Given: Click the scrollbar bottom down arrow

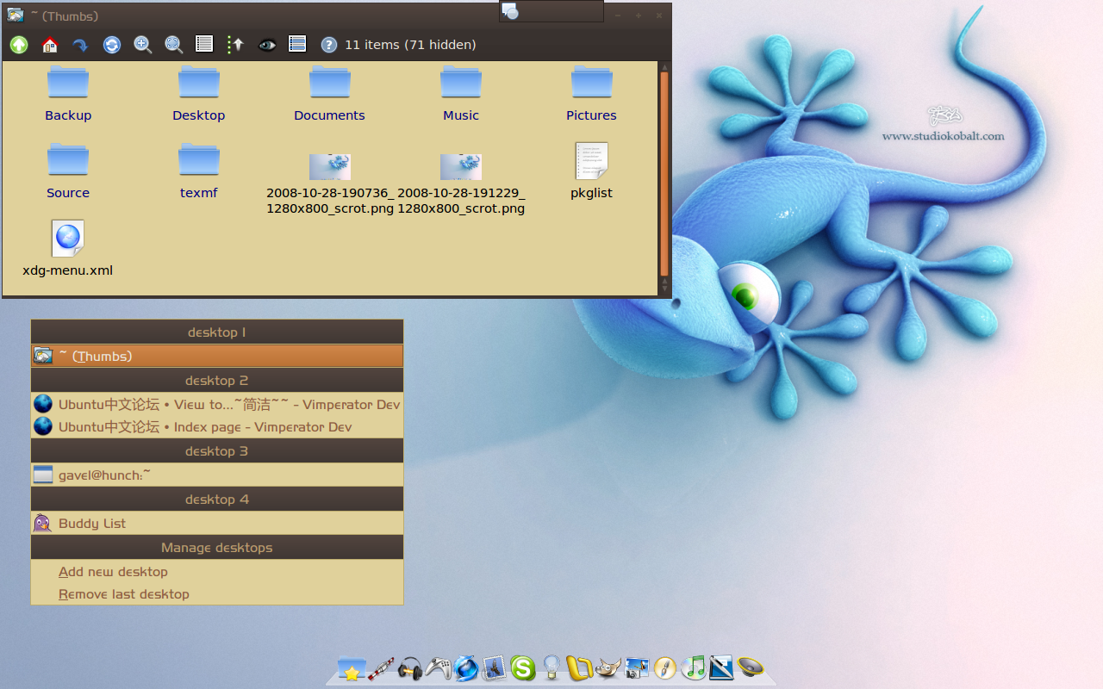Looking at the screenshot, I should tap(664, 289).
